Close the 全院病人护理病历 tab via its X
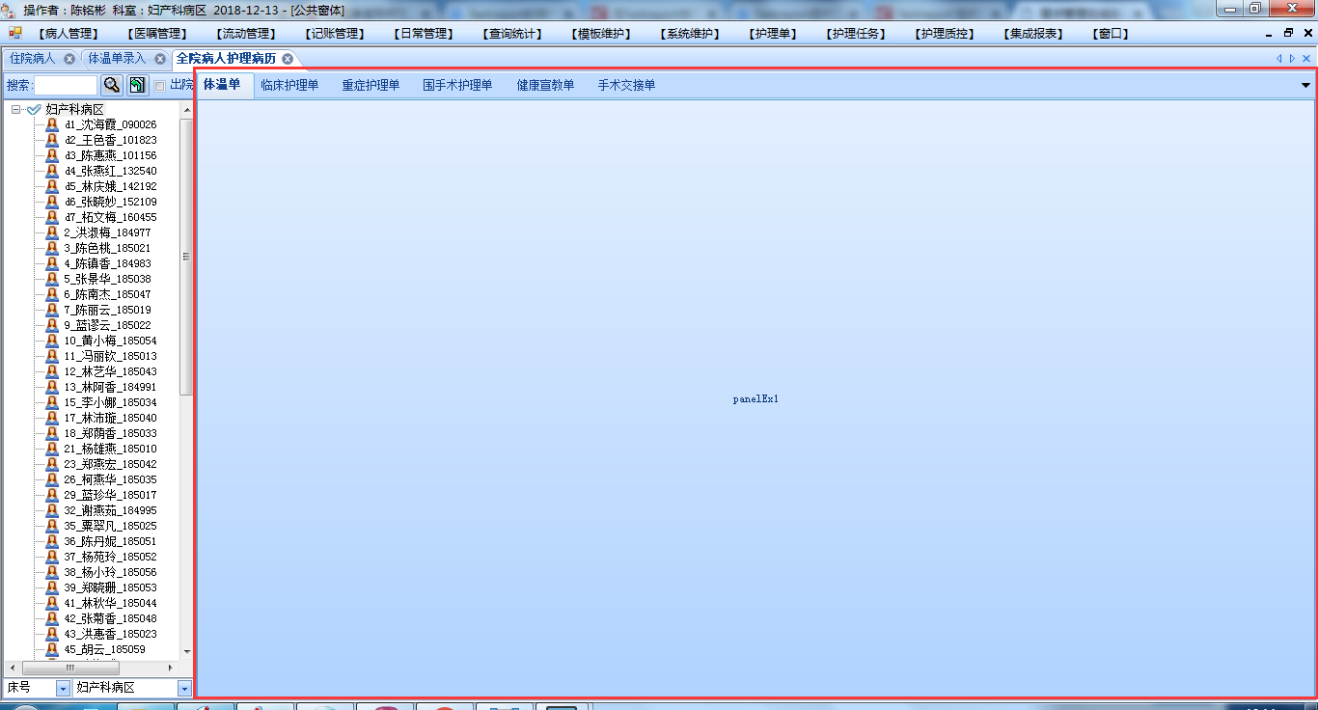 tap(288, 59)
